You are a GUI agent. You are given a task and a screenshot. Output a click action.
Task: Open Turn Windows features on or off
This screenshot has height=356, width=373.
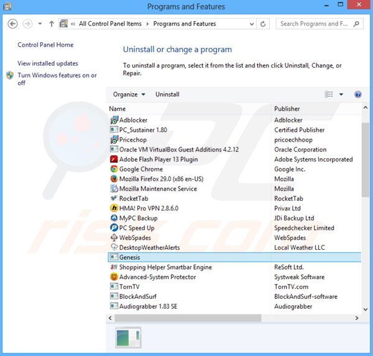point(57,79)
